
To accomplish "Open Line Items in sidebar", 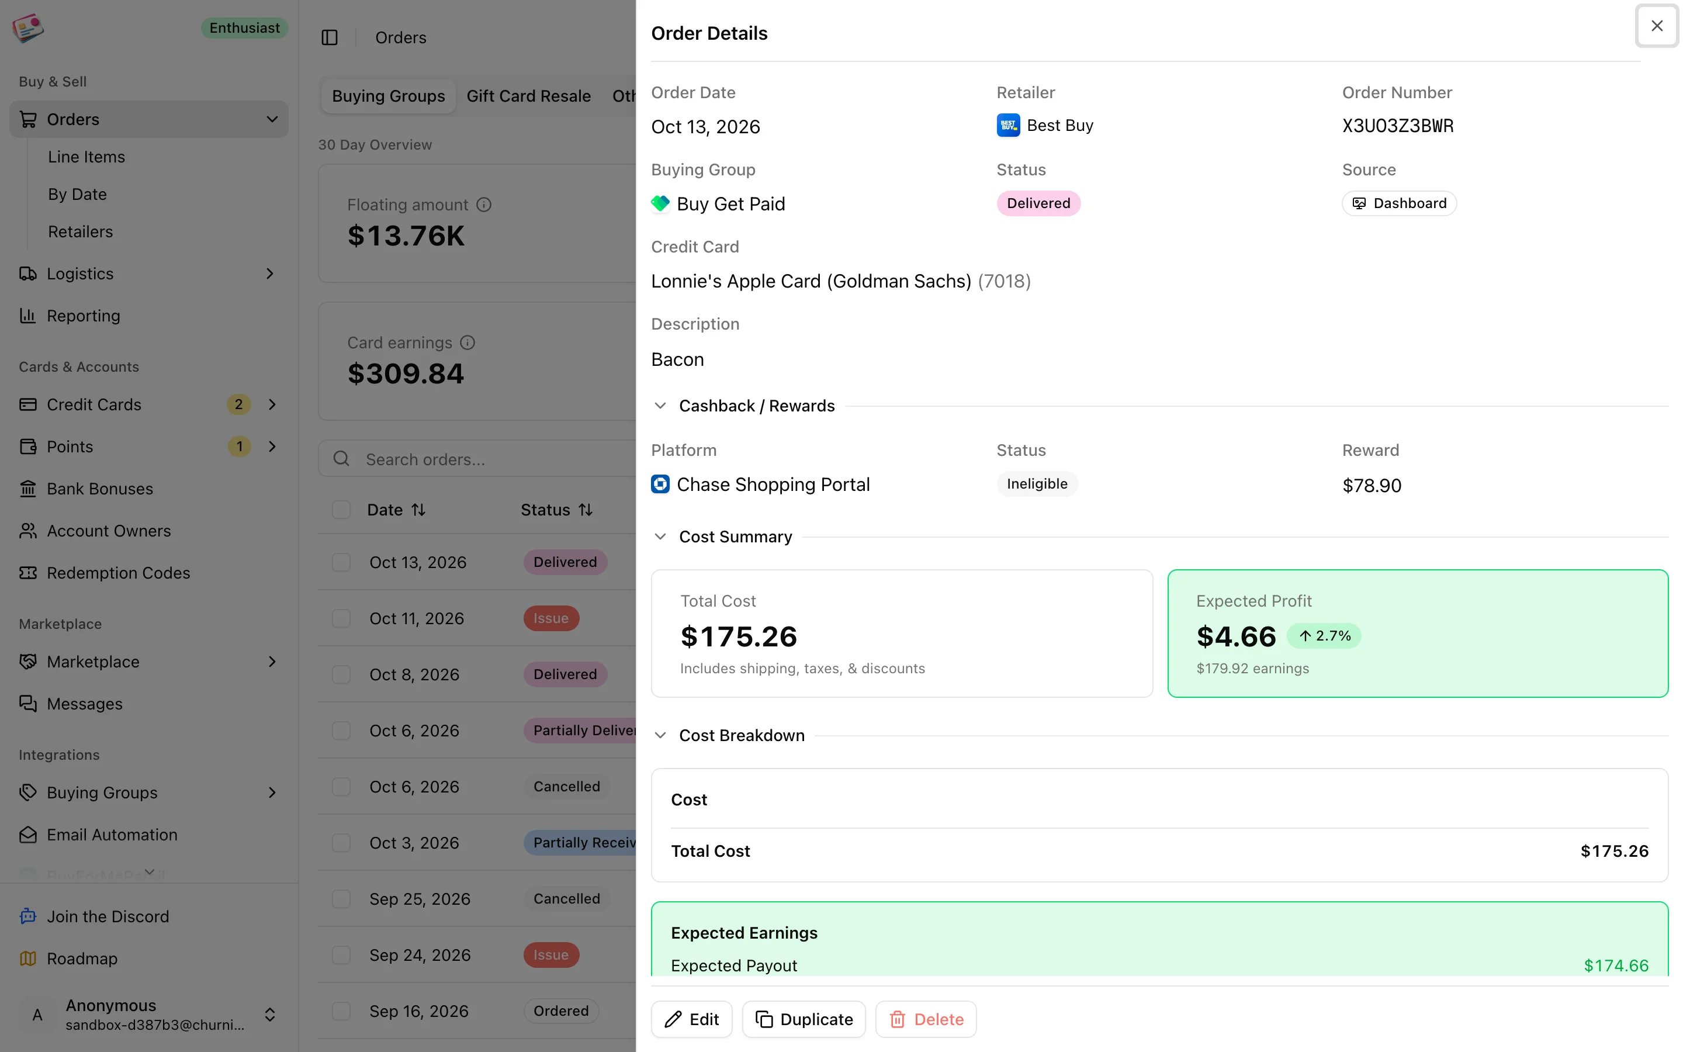I will click(x=86, y=157).
